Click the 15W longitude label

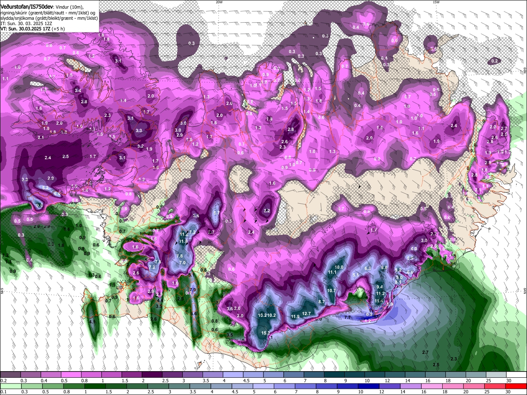(436, 2)
